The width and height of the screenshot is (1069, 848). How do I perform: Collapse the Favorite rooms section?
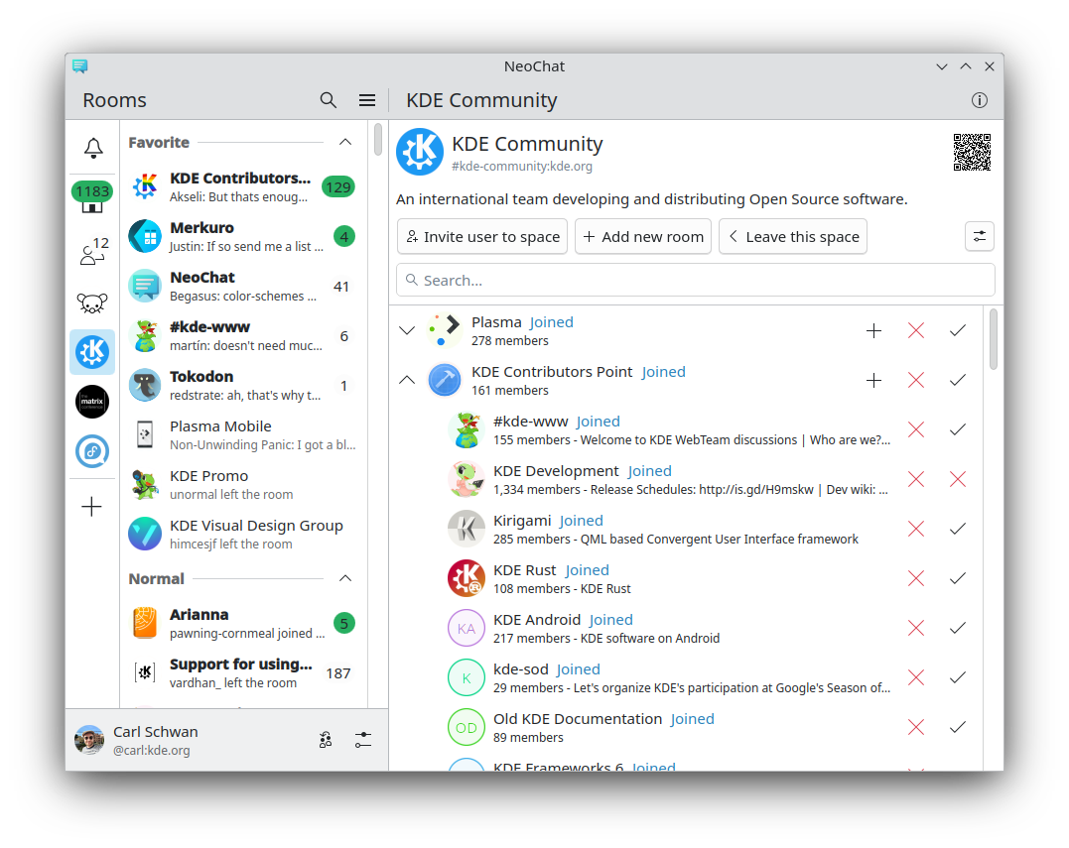(345, 142)
